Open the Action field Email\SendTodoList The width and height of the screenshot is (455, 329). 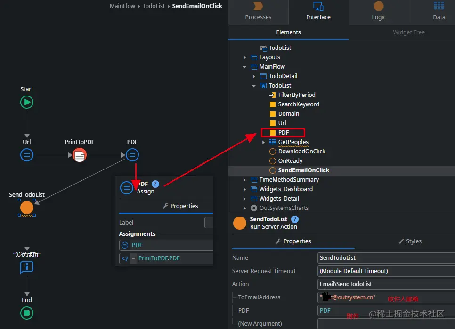click(386, 284)
